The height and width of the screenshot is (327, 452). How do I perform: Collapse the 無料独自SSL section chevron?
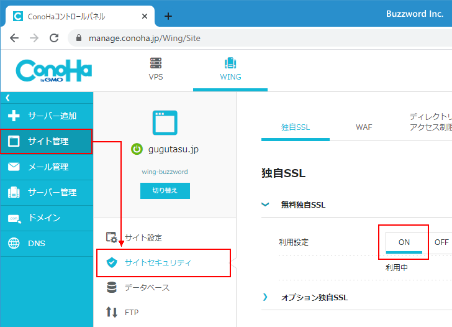[265, 205]
